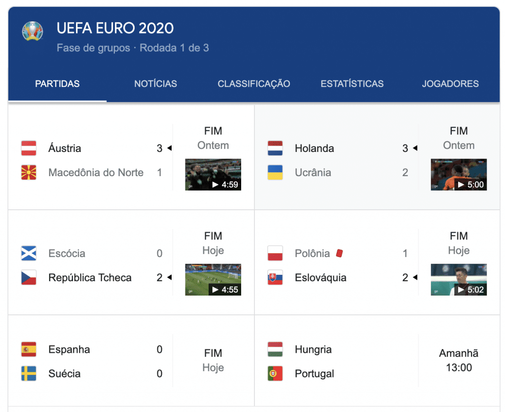The image size is (505, 412).
Task: Click the Slovakia flag icon
Action: (275, 278)
